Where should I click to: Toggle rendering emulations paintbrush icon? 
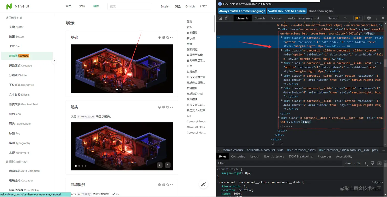click(x=373, y=163)
